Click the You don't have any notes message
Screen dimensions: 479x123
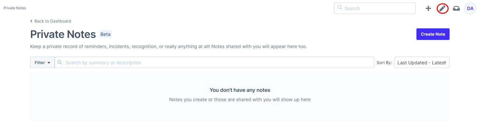click(240, 90)
